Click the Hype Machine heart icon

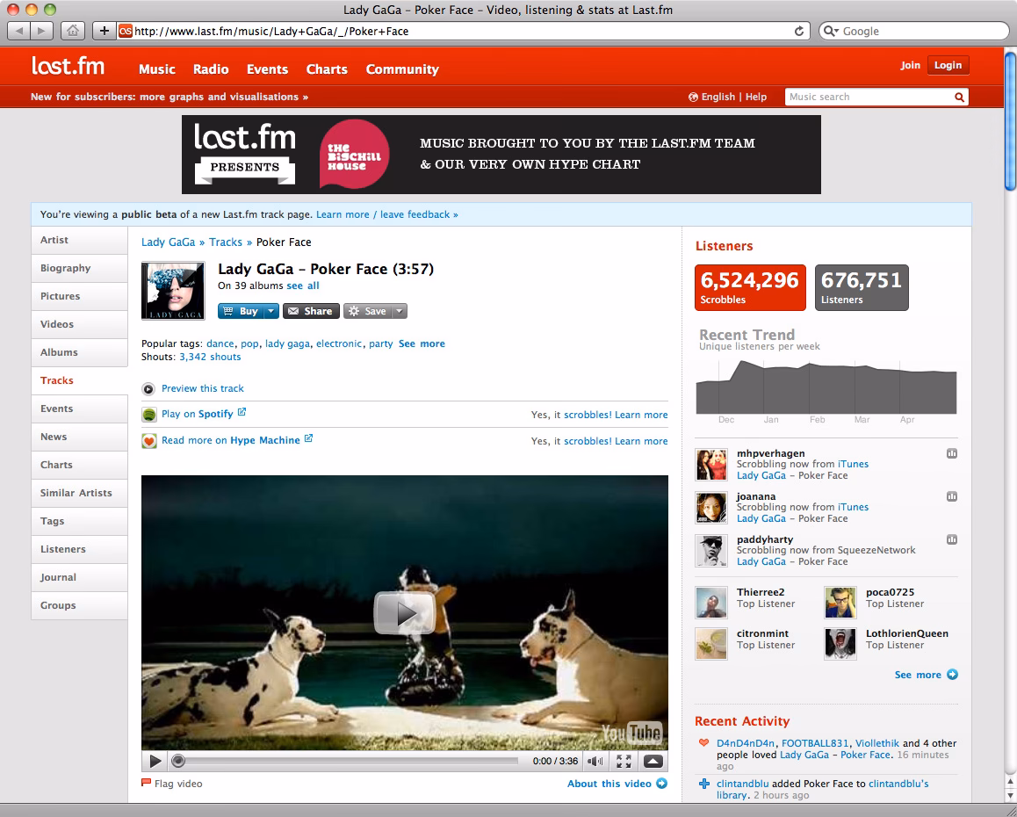tap(148, 440)
